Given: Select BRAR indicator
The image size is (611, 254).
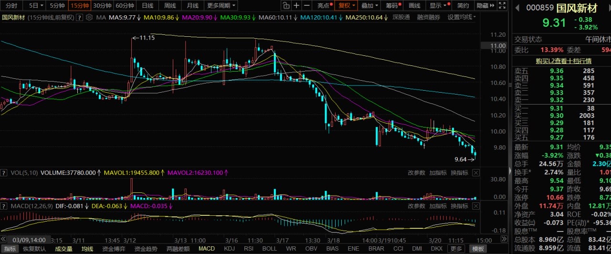Looking at the screenshot, I should (377, 249).
